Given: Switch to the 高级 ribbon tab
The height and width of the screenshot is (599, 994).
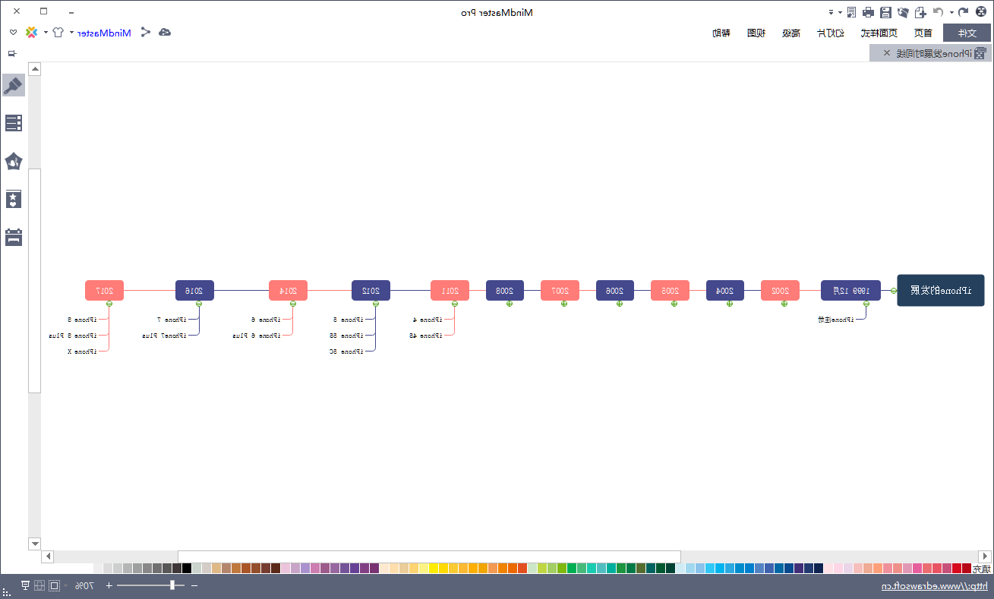Looking at the screenshot, I should pyautogui.click(x=791, y=33).
